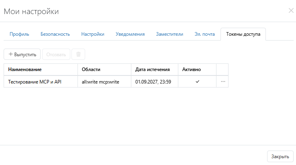Select the Заместители tab

click(x=169, y=34)
